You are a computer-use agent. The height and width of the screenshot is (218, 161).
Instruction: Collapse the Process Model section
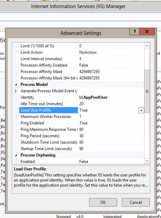click(x=16, y=84)
